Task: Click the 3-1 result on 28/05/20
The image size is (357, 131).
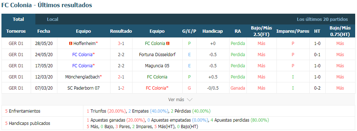Action: point(121,43)
